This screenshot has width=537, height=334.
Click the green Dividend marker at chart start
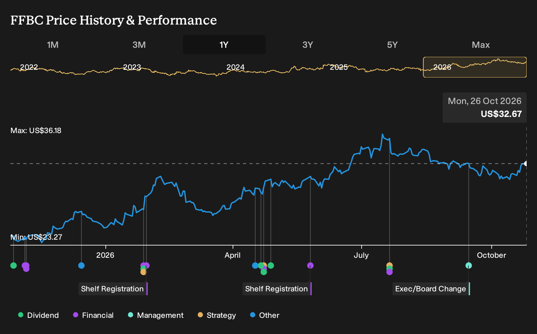coord(14,266)
